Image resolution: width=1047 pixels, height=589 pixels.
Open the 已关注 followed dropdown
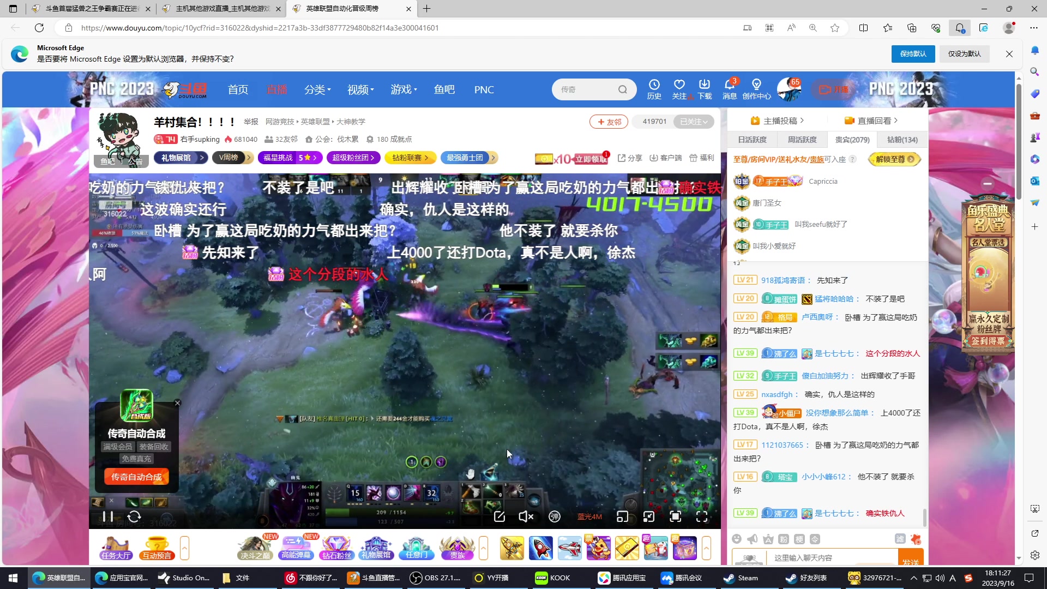(x=694, y=122)
